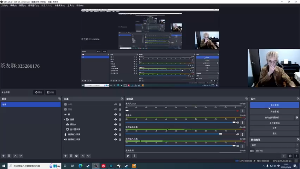Enable 工作室模式 studio mode
Viewport: 300px width, 169px height.
click(274, 123)
